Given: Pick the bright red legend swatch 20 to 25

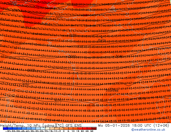Looking at the screenshot, I should coord(85,128).
